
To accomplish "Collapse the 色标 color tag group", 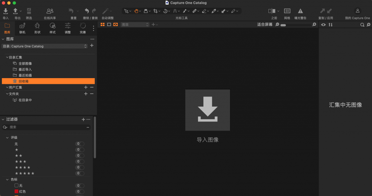I will pos(7,179).
